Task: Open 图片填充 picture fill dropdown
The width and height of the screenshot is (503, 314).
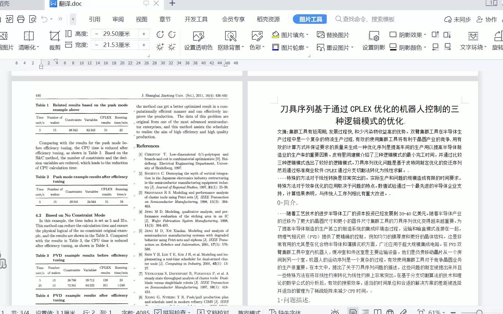Action: [307, 35]
